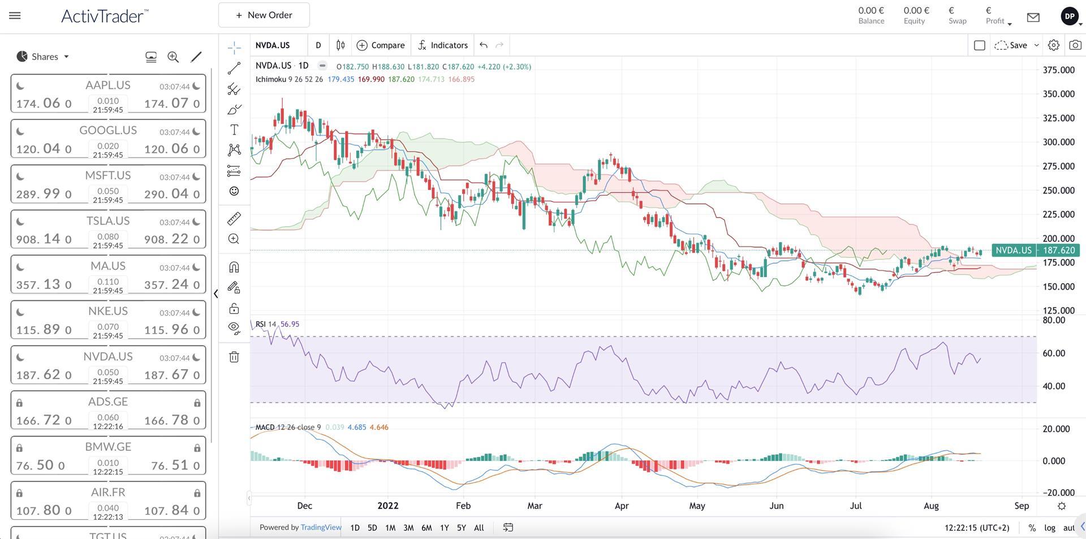Screen dimensions: 1086x539
Task: Select the brush drawing tool
Action: click(234, 109)
